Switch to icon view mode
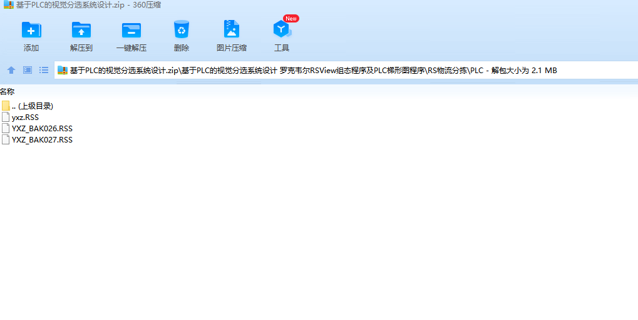Image resolution: width=638 pixels, height=320 pixels. click(28, 70)
